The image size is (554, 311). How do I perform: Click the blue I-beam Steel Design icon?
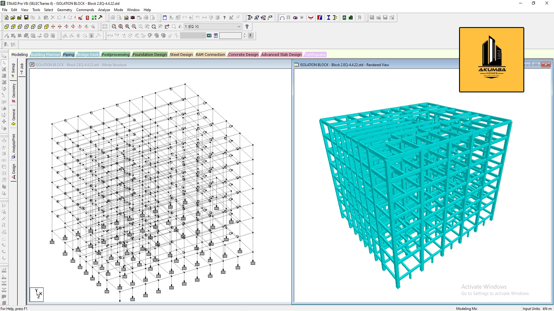click(329, 18)
